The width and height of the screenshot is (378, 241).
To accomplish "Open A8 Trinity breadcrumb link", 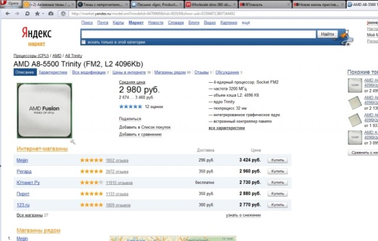I will (73, 56).
